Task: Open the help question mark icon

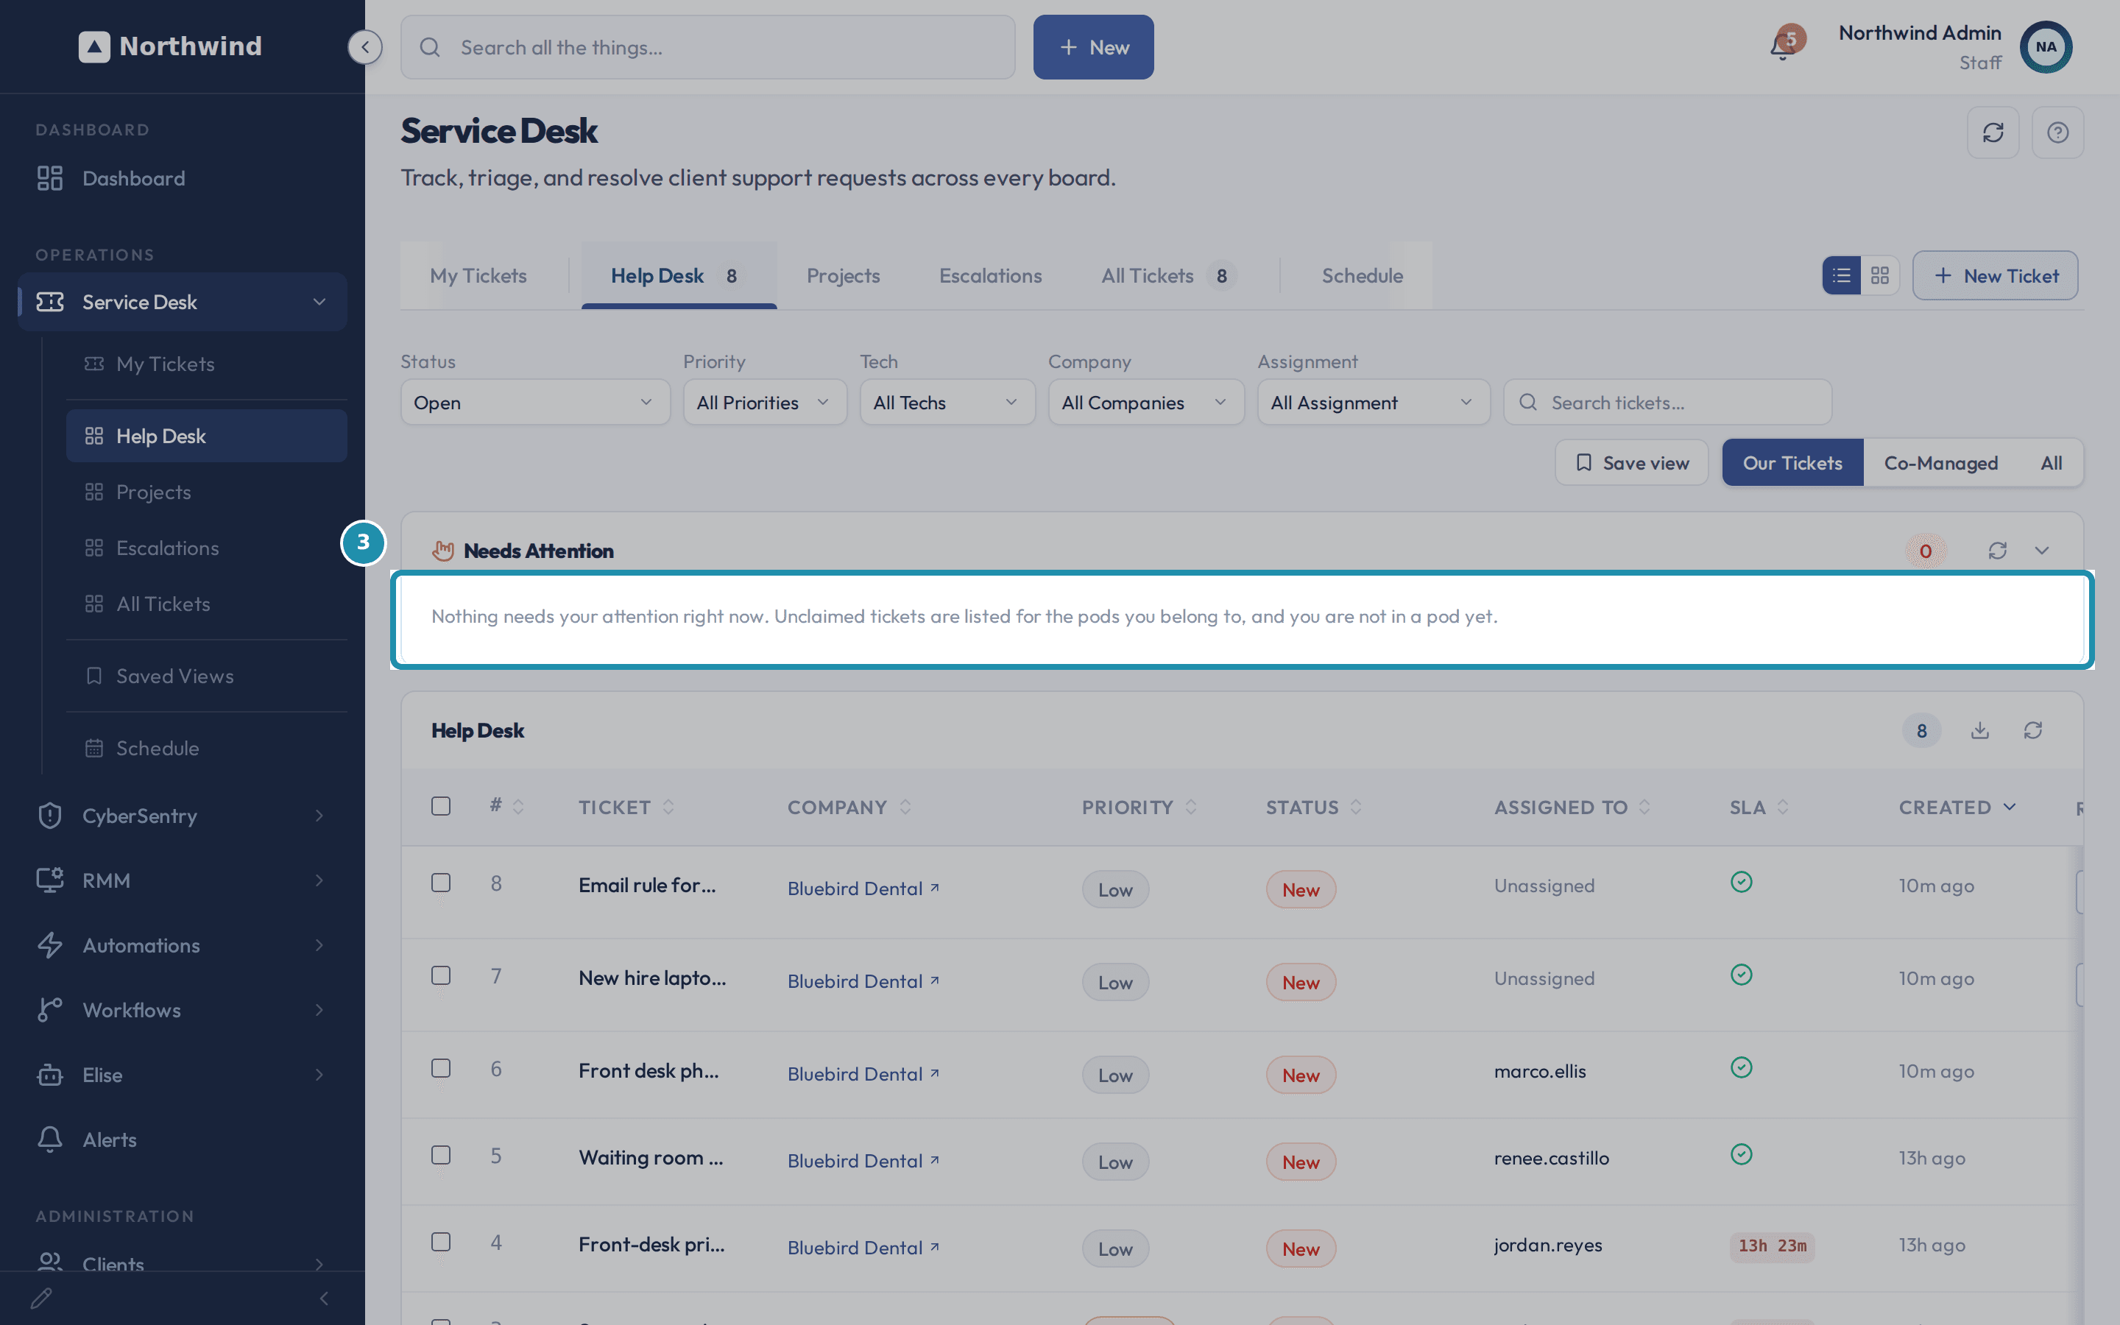Action: pyautogui.click(x=2058, y=132)
